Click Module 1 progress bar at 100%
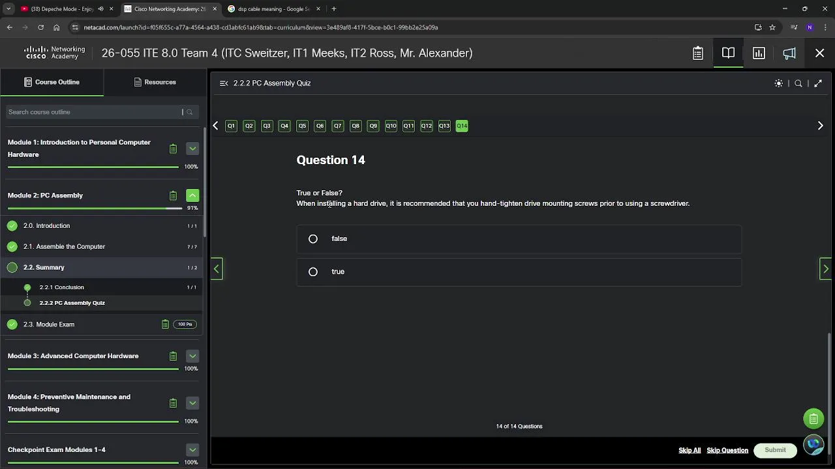Screen dimensions: 835x469 93,167
